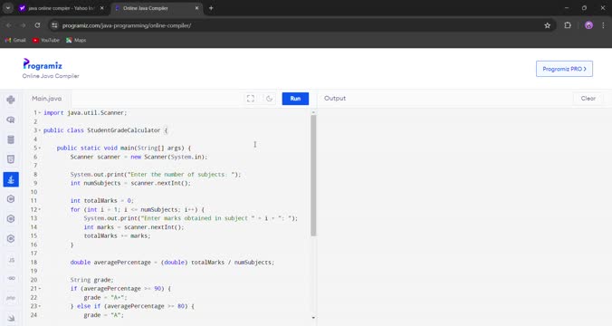Toggle fullscreen editor mode icon
612x326 pixels.
(251, 99)
